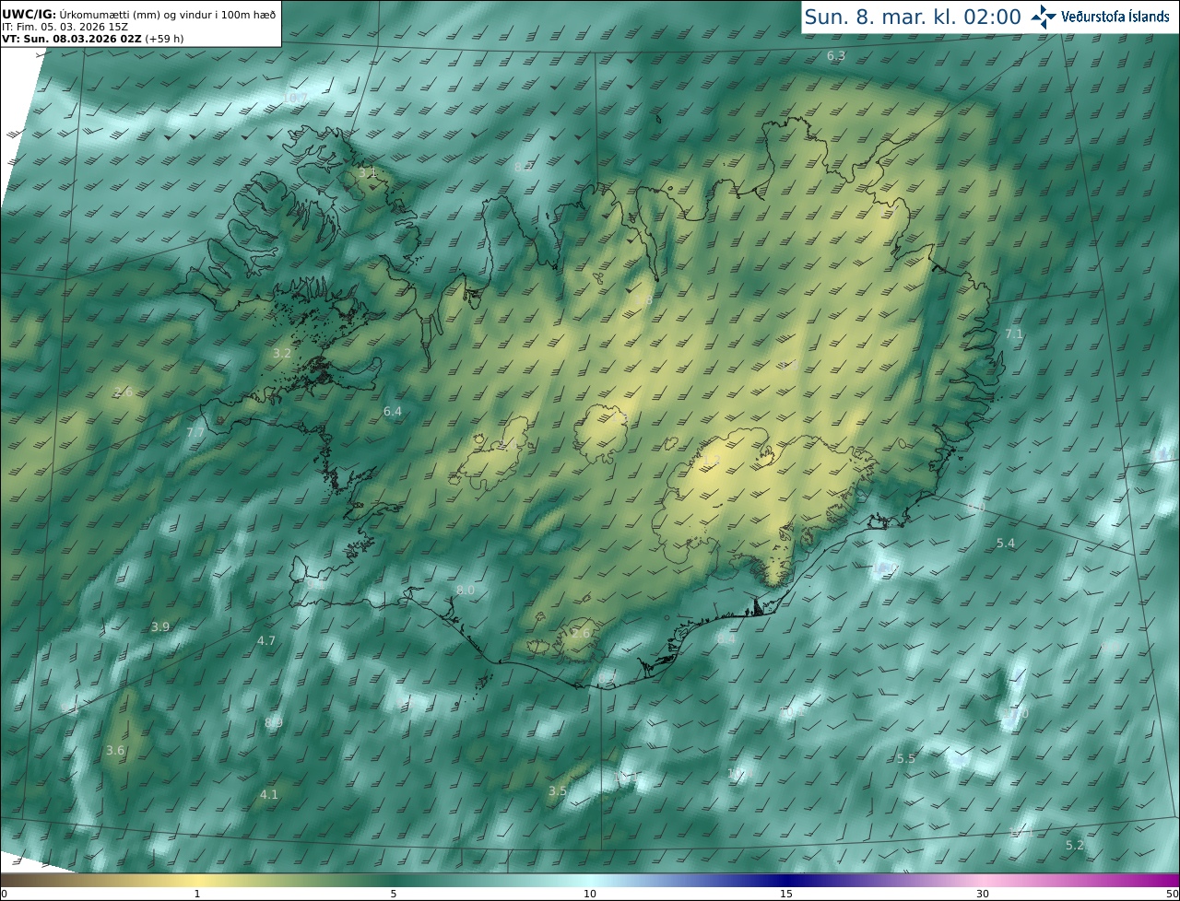
Task: Click the 'IT: Fim. 05. 03. 2026 15Z' line
Action: coord(65,27)
